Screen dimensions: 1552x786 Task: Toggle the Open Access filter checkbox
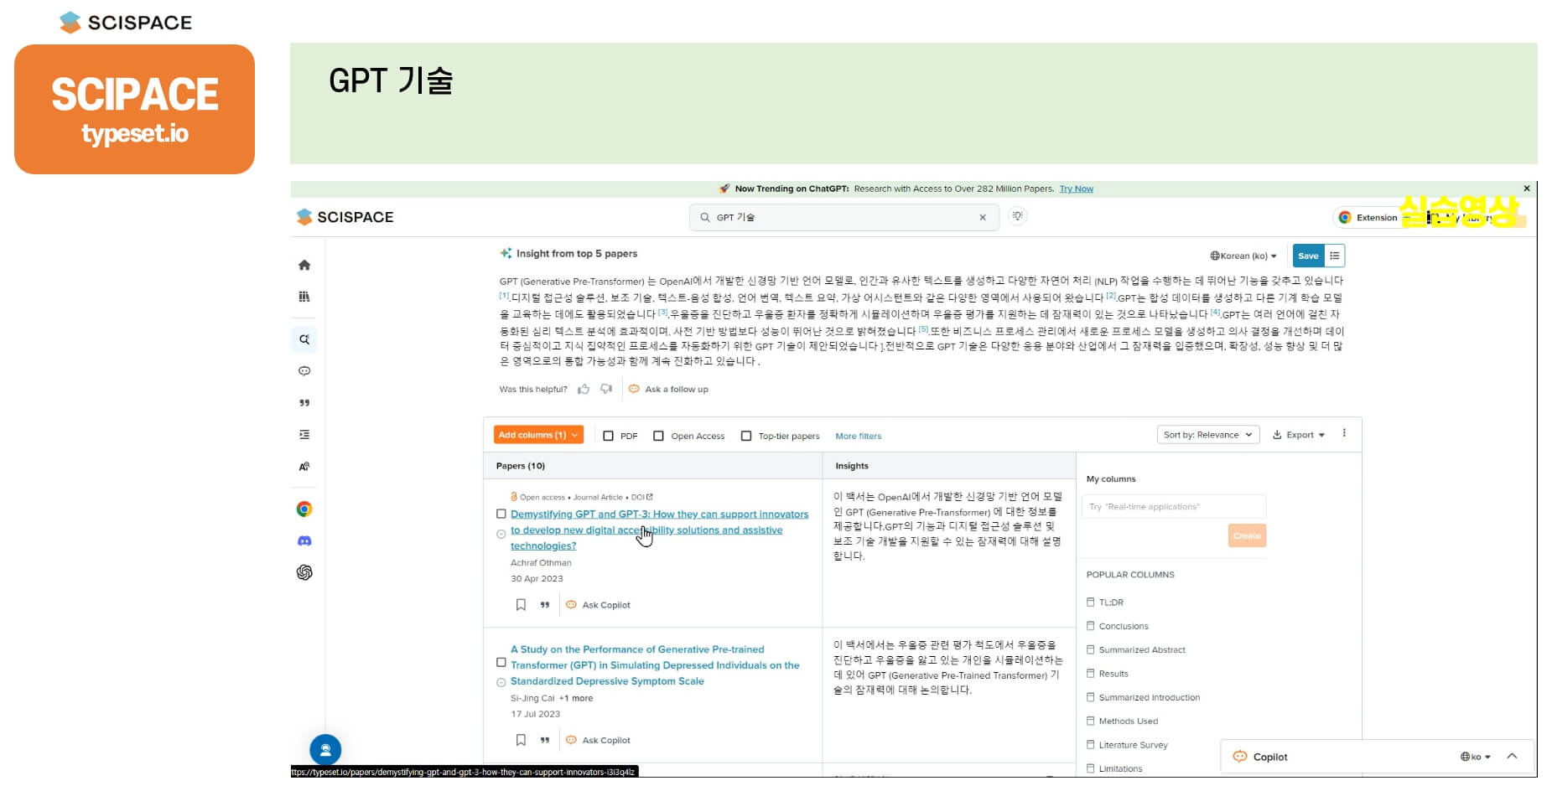[659, 436]
